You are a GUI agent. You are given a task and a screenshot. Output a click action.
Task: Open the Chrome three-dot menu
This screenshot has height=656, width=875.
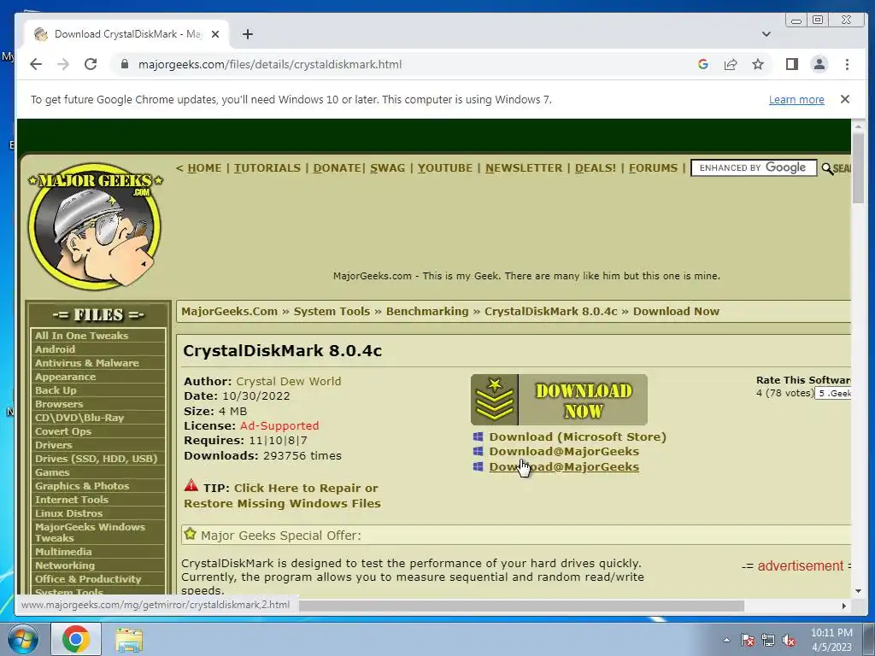(x=847, y=64)
